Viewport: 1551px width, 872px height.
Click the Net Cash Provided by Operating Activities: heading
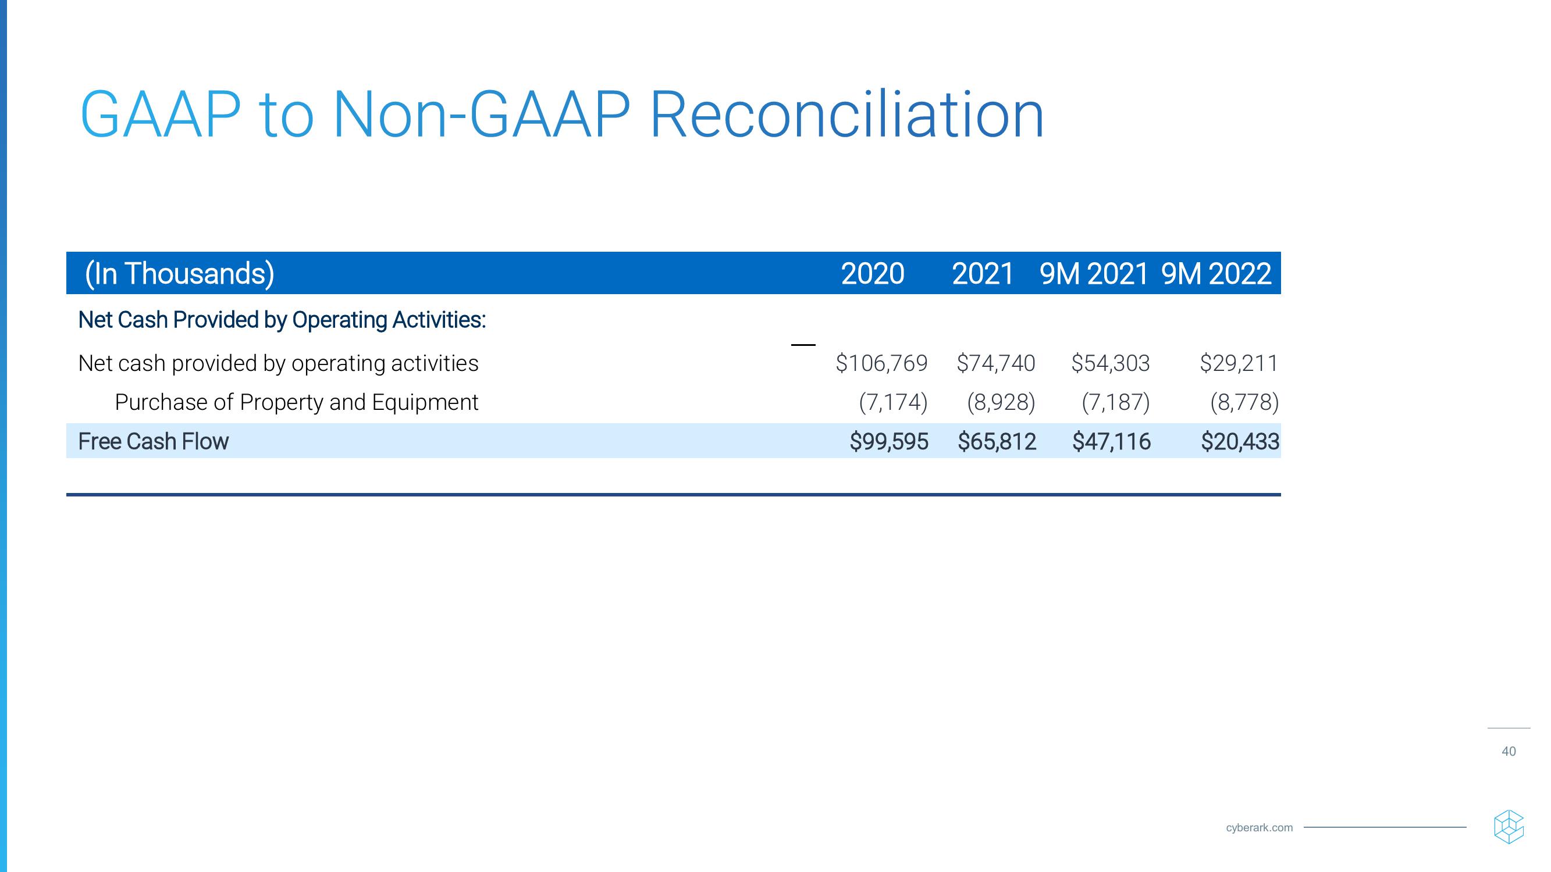coord(282,320)
